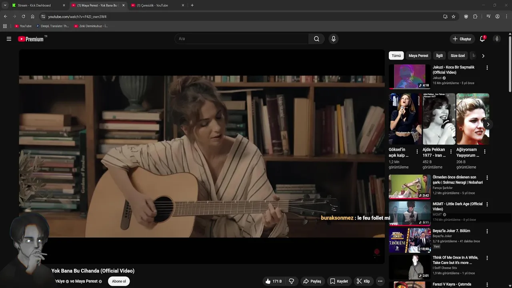Open the notifications bell
The width and height of the screenshot is (512, 288).
point(482,39)
